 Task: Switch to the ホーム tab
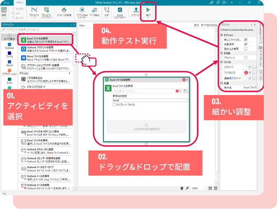coord(7,3)
